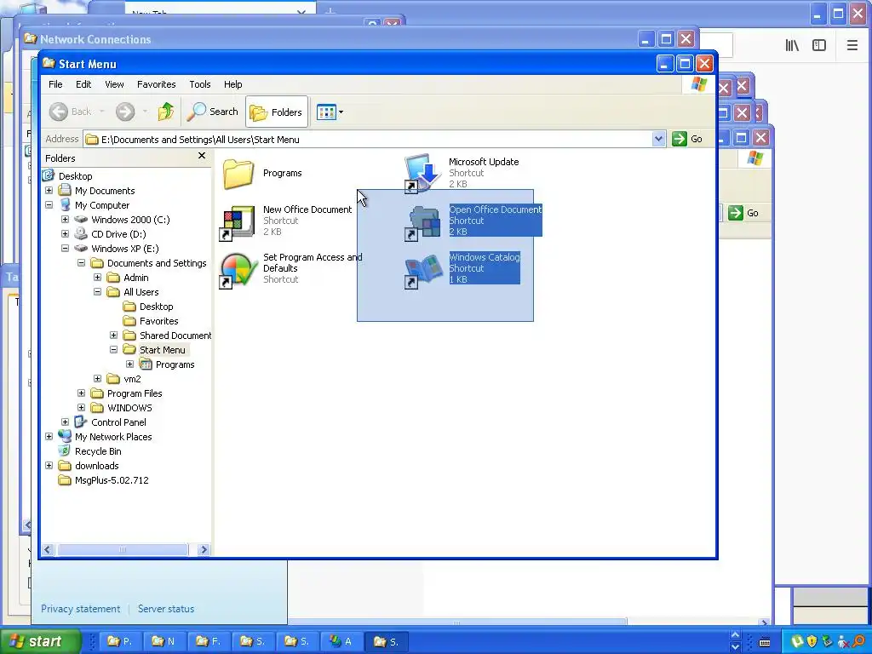Image resolution: width=872 pixels, height=654 pixels.
Task: Select the Control Panel tree icon
Action: tap(81, 422)
